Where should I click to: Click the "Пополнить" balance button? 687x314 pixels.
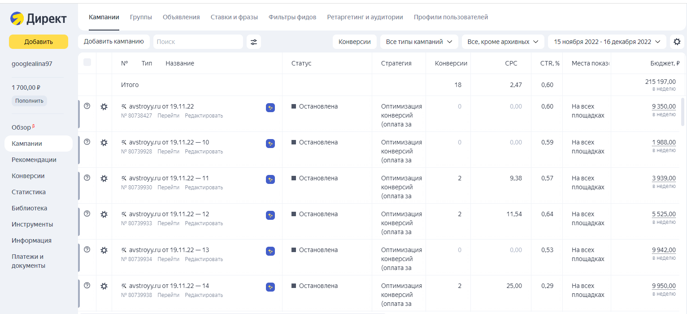point(29,100)
